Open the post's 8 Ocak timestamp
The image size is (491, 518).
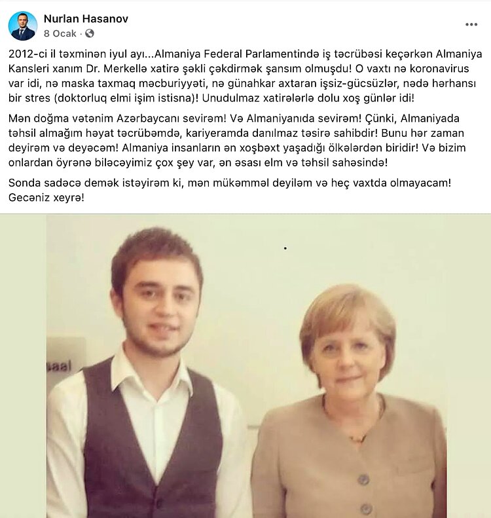60,33
